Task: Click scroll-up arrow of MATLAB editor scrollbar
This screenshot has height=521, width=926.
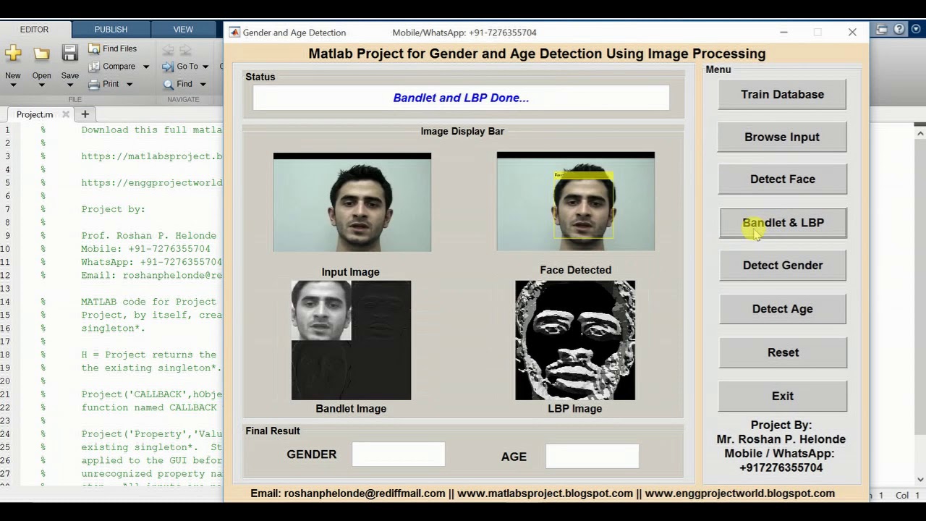Action: coord(921,132)
